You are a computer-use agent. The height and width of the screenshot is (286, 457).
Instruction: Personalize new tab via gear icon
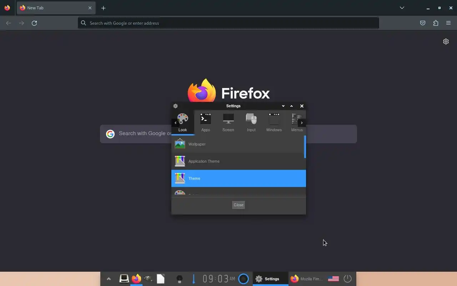tap(446, 41)
